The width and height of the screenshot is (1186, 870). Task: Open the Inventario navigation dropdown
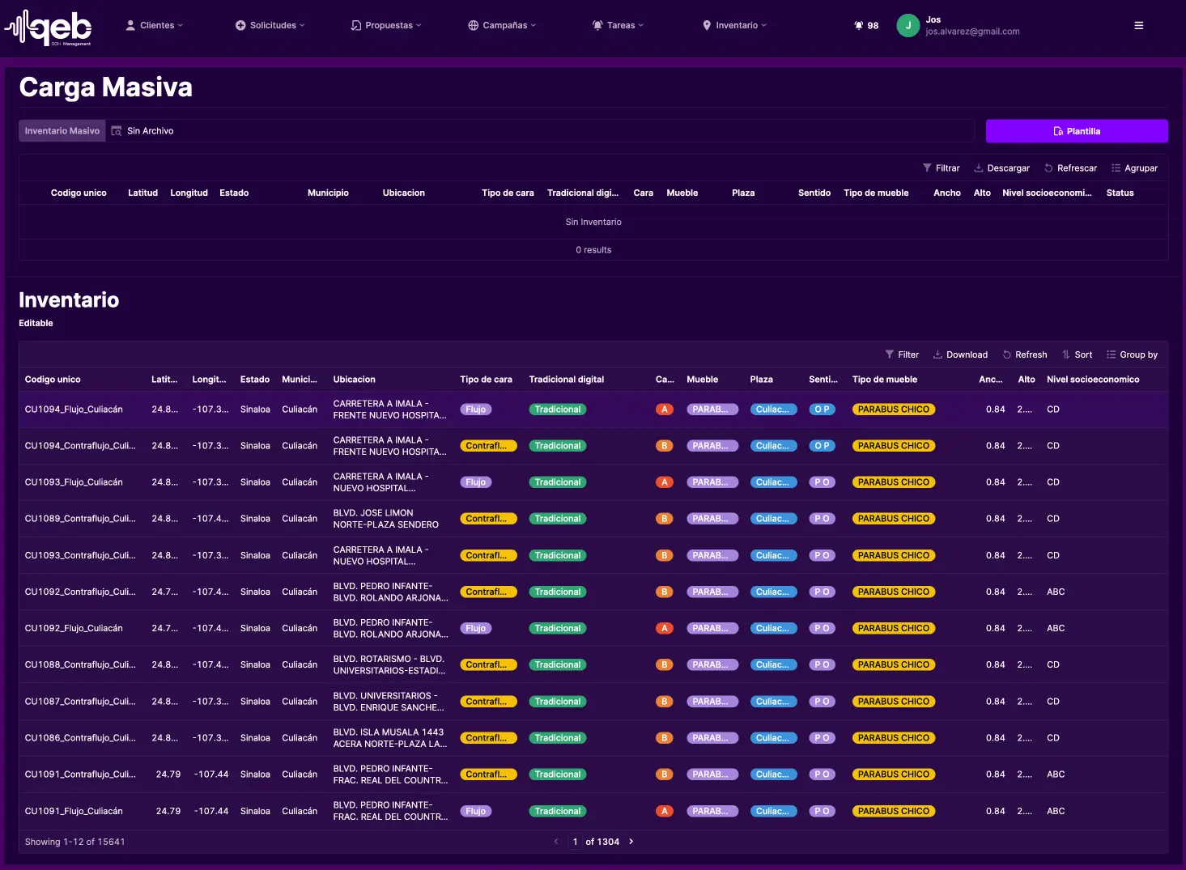pos(734,25)
